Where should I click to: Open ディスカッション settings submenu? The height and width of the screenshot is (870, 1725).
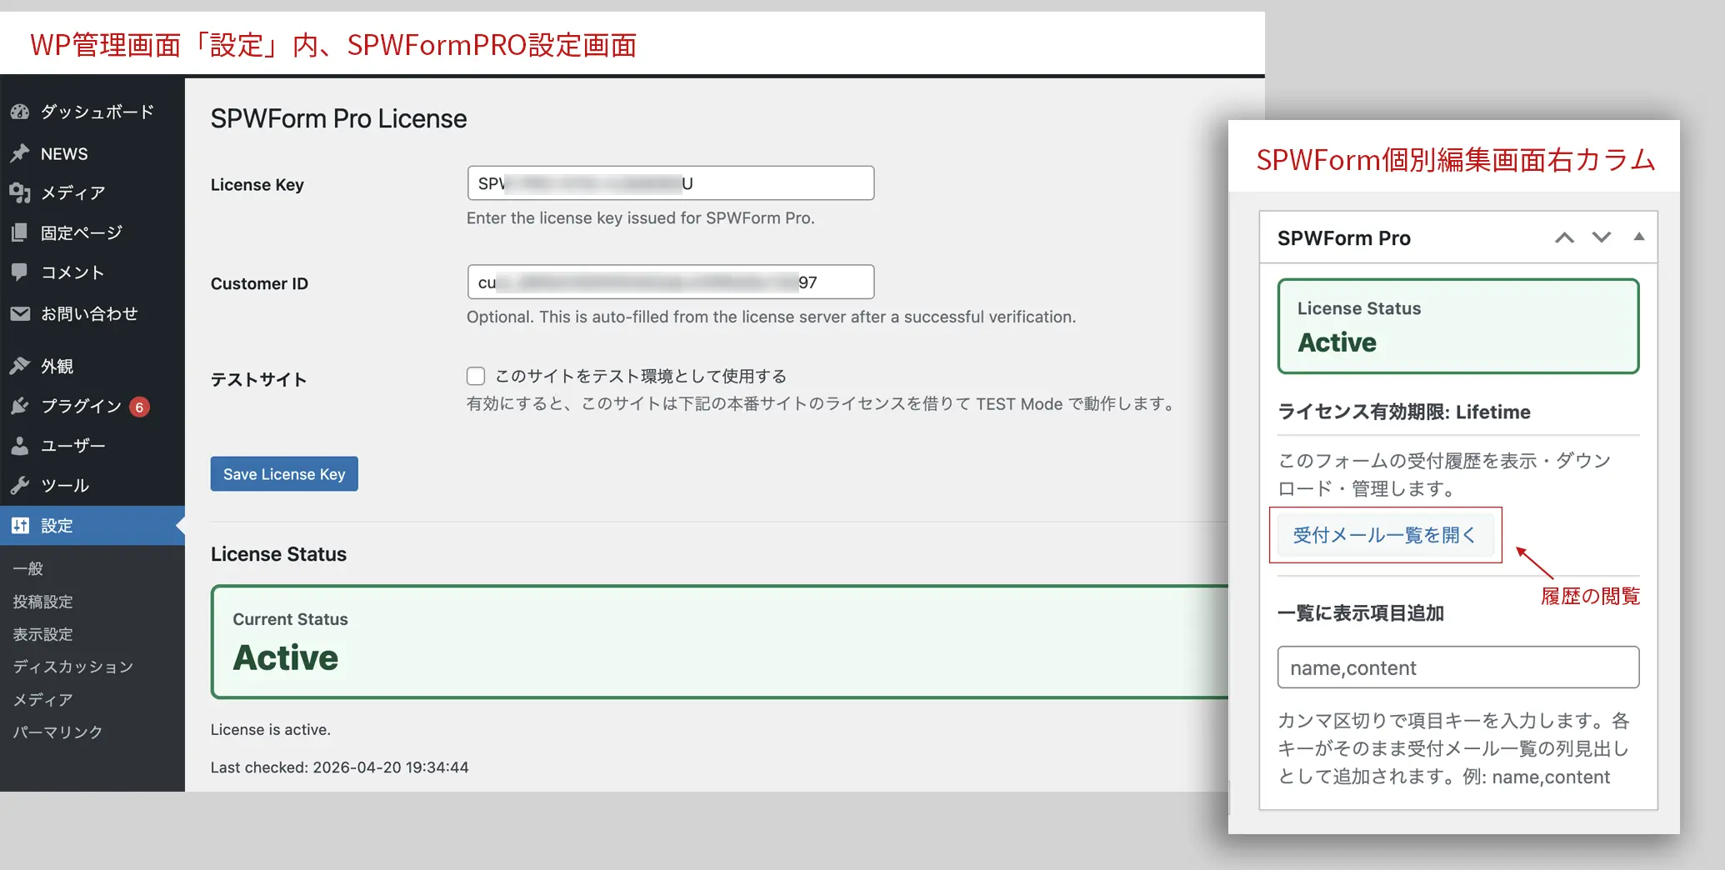[x=73, y=667]
